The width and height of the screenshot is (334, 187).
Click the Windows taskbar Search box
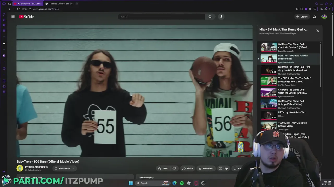[153, 183]
